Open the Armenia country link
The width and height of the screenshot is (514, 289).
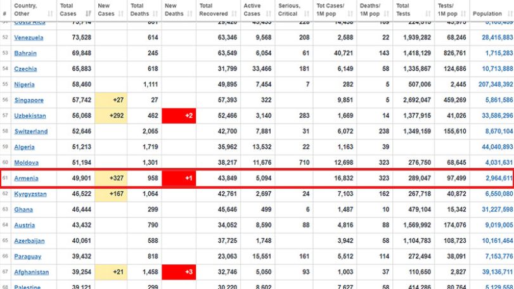26,178
